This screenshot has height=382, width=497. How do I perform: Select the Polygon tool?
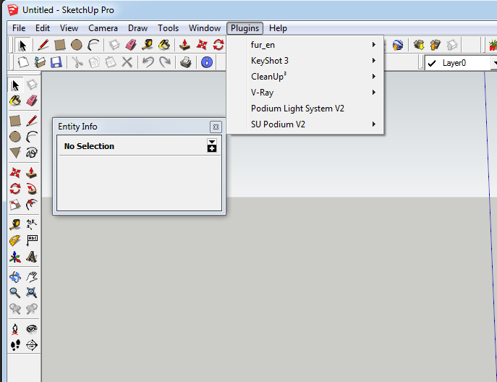click(x=15, y=153)
